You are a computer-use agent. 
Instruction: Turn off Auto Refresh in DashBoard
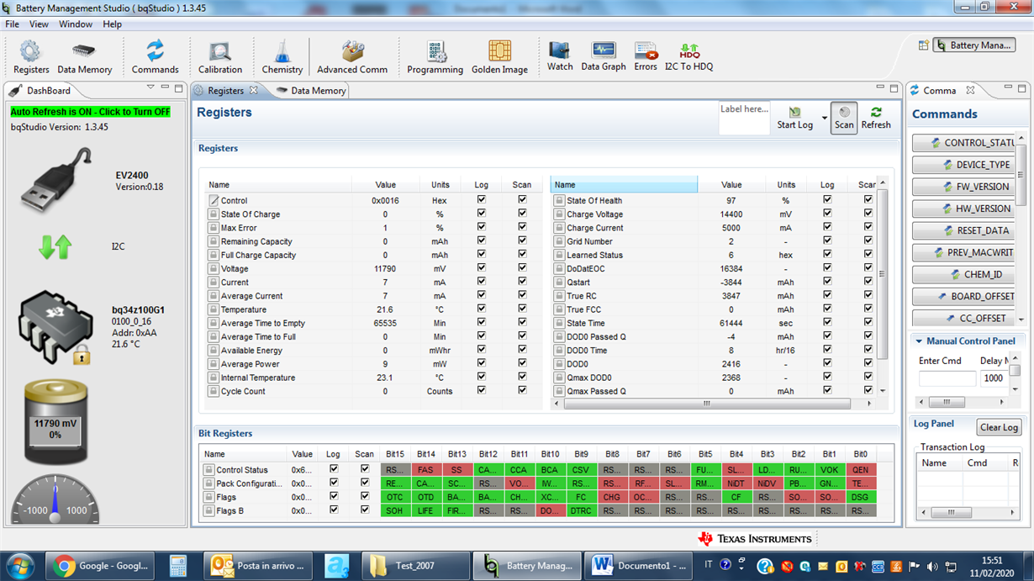[x=90, y=112]
